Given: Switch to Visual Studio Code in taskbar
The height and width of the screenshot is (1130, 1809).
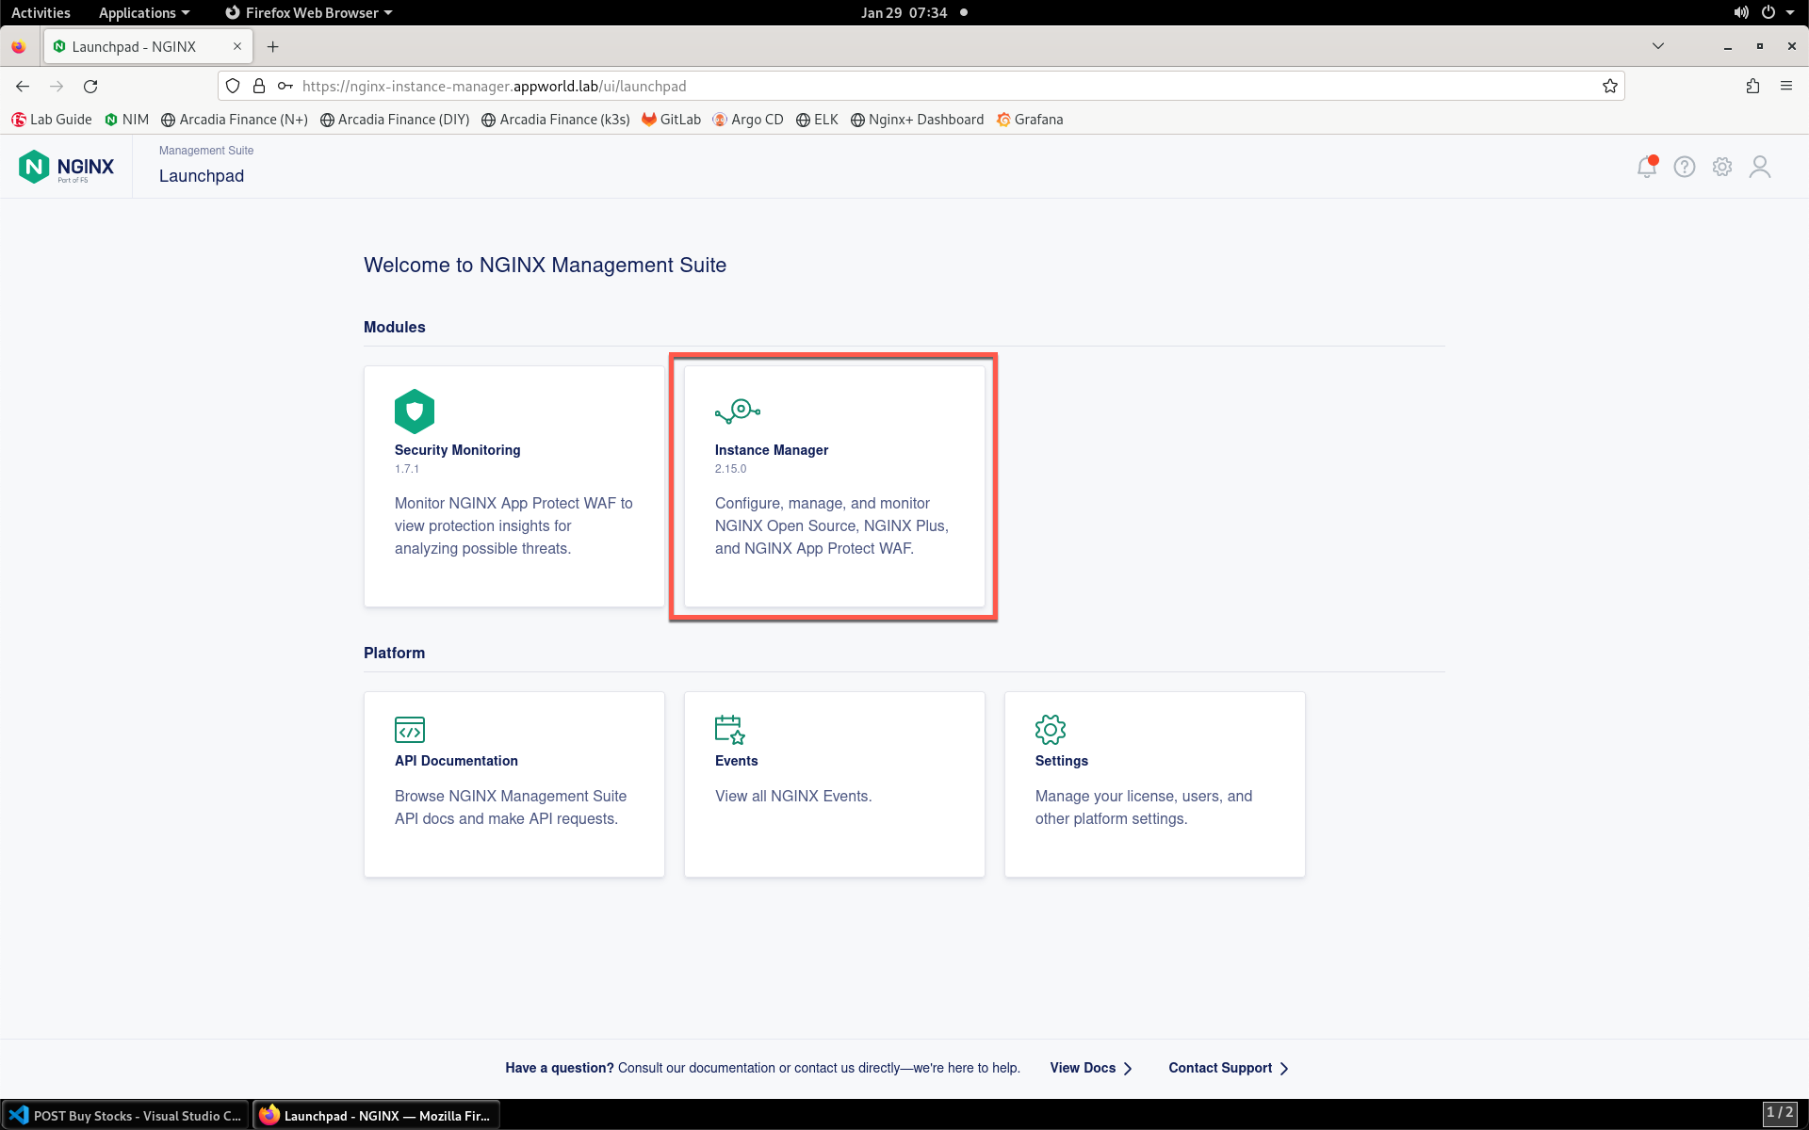Looking at the screenshot, I should click(126, 1116).
